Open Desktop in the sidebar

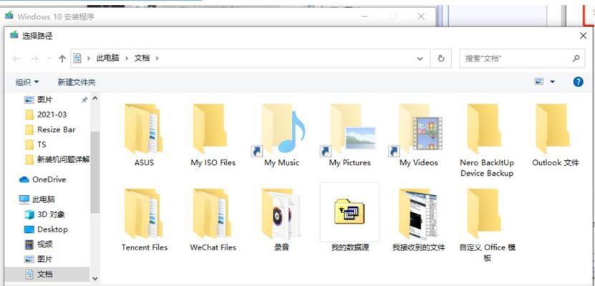pos(46,230)
